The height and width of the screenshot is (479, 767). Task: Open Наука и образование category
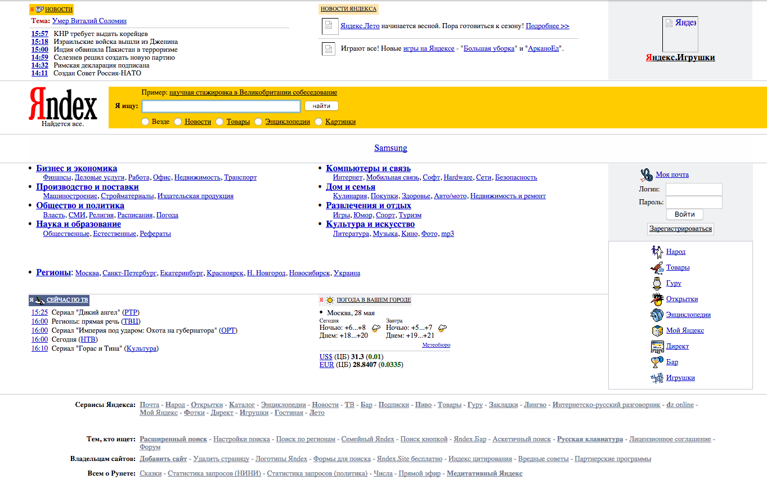coord(78,224)
